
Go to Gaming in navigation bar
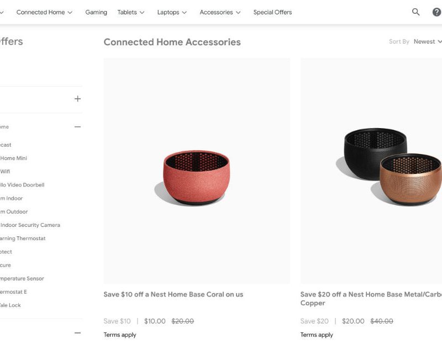tap(96, 12)
